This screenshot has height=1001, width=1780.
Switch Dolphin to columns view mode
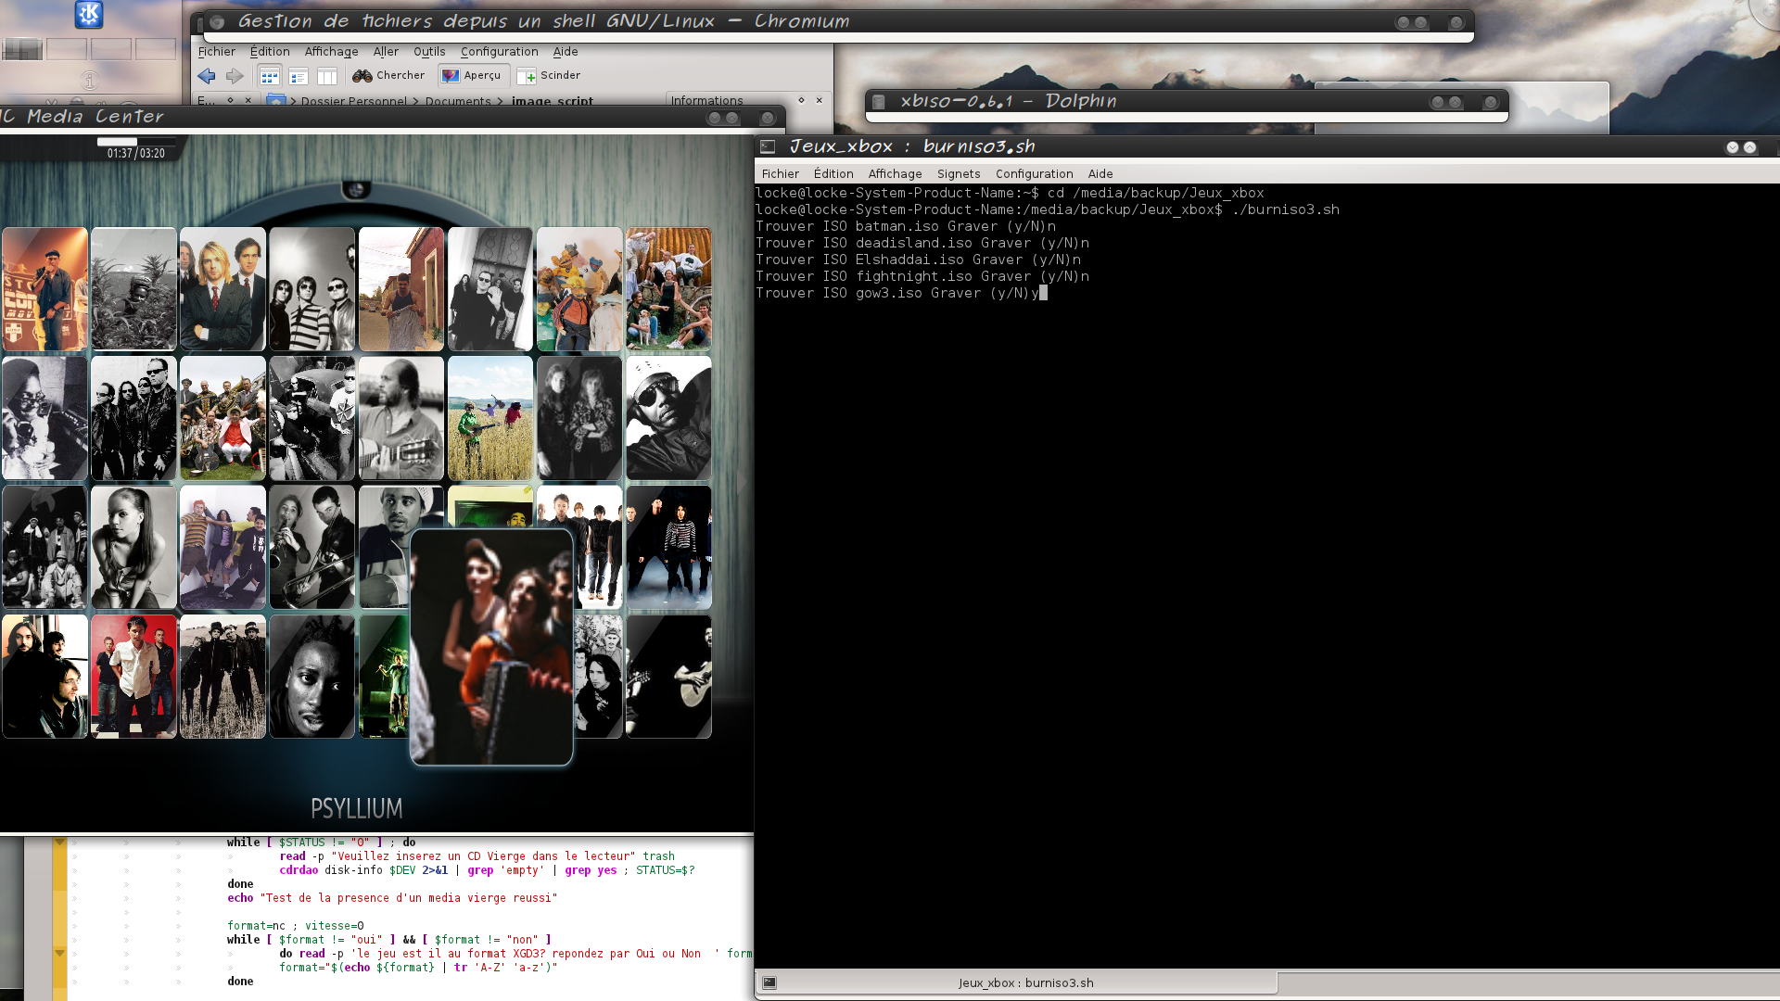[326, 76]
